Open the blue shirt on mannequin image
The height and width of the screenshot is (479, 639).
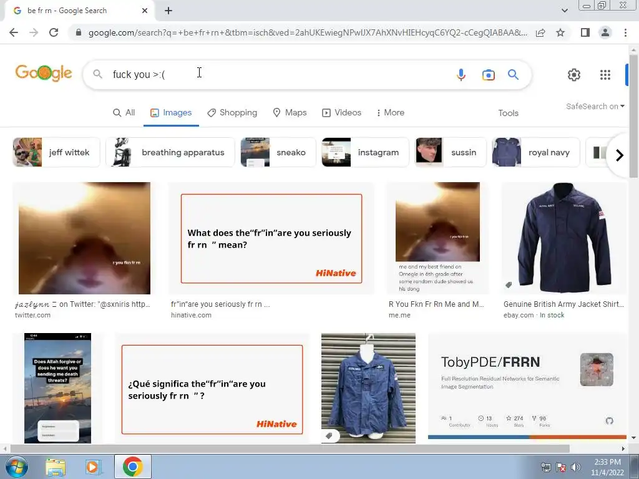(368, 388)
